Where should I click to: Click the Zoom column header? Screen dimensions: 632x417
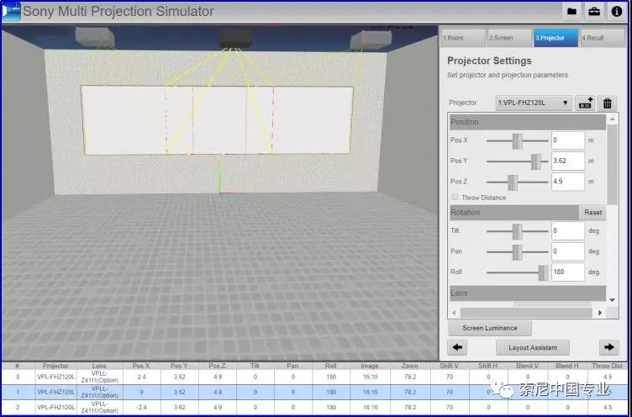click(409, 366)
